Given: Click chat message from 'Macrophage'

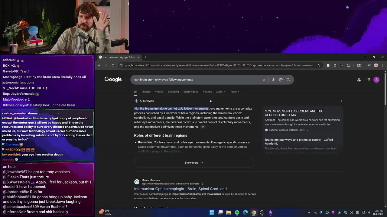Looking at the screenshot, I should pyautogui.click(x=44, y=80).
